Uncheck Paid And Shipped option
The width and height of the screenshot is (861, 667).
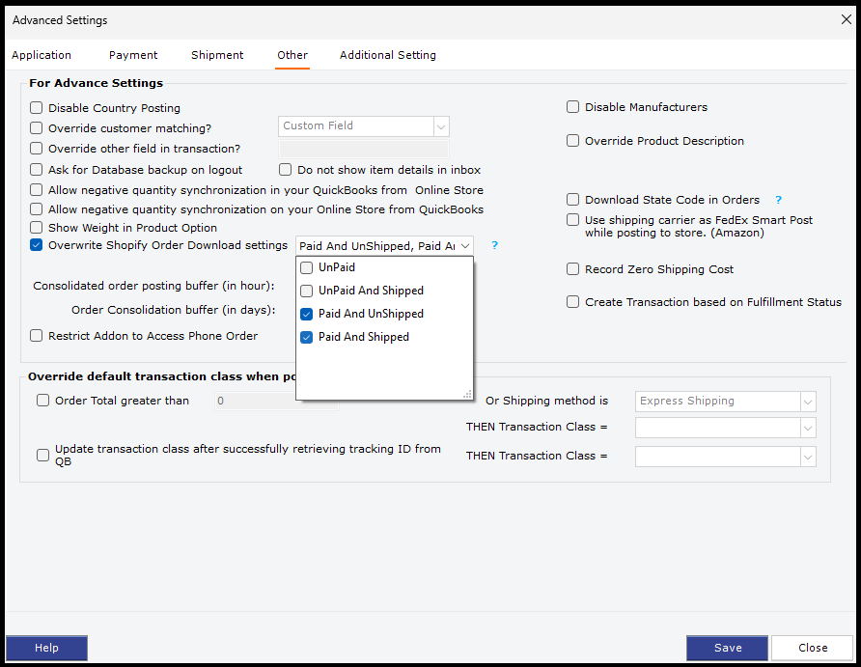(306, 337)
